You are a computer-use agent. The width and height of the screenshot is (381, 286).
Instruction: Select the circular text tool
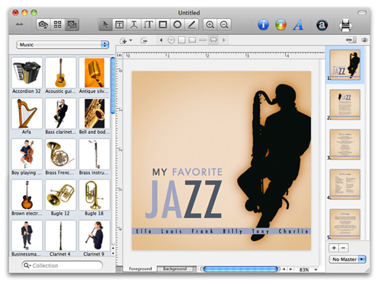click(134, 25)
